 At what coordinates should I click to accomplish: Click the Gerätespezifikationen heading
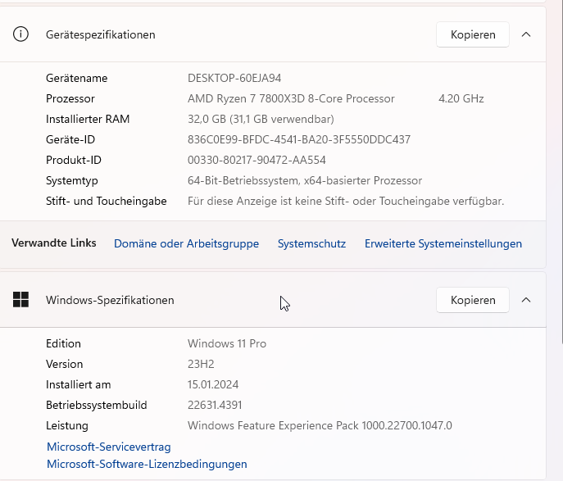pyautogui.click(x=101, y=34)
